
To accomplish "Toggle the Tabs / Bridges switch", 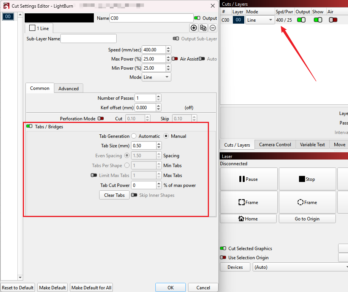I will (29, 126).
